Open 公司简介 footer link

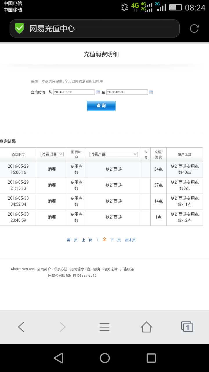pos(44,269)
